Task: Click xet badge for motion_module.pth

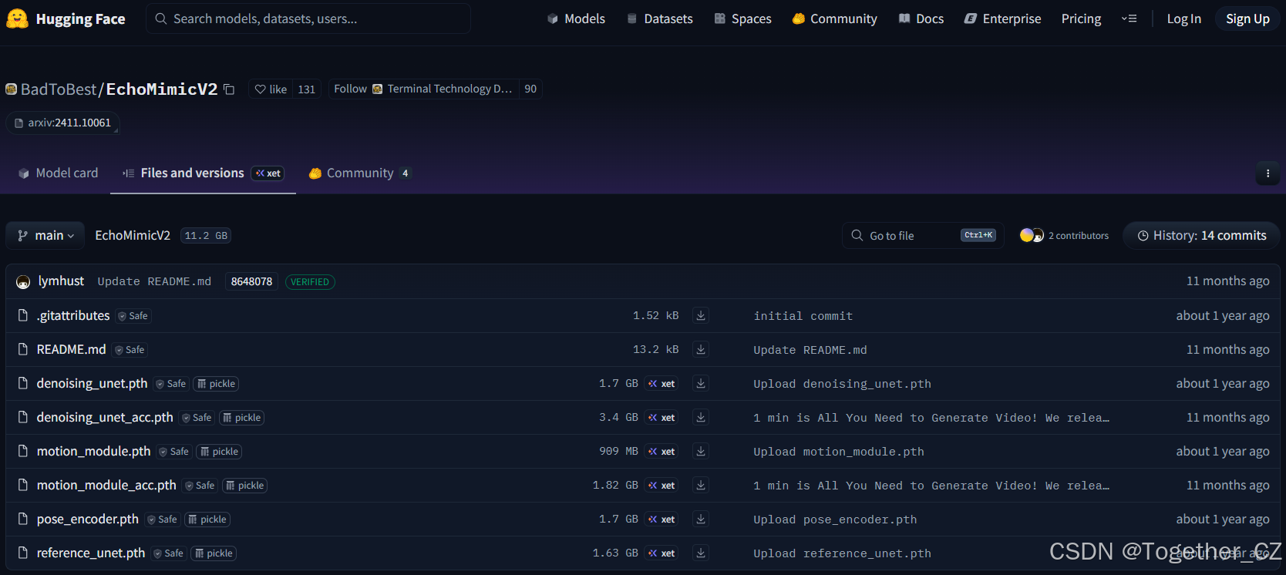Action: tap(662, 452)
